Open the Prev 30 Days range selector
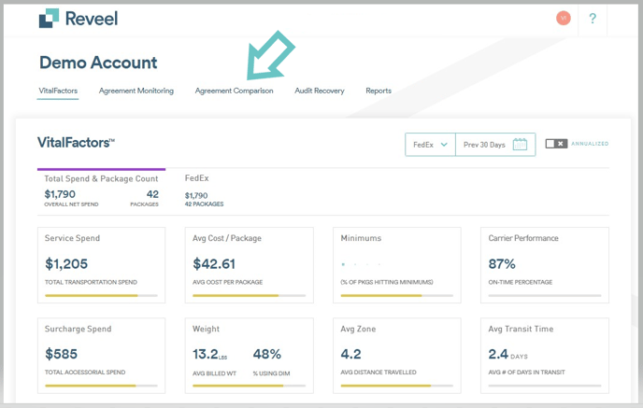This screenshot has height=408, width=643. coord(495,145)
